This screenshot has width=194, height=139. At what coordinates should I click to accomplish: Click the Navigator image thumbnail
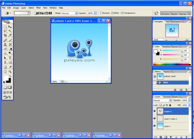(172, 30)
